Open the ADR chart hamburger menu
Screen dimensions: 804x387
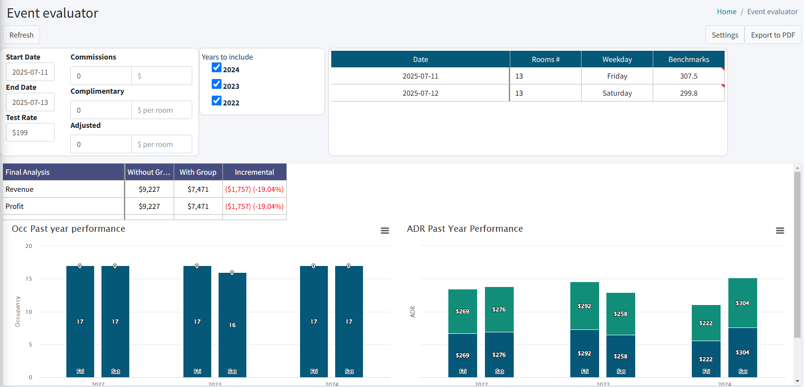pos(780,231)
